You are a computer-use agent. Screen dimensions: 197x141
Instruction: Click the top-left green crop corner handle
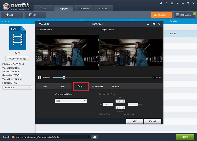pyautogui.click(x=37, y=40)
